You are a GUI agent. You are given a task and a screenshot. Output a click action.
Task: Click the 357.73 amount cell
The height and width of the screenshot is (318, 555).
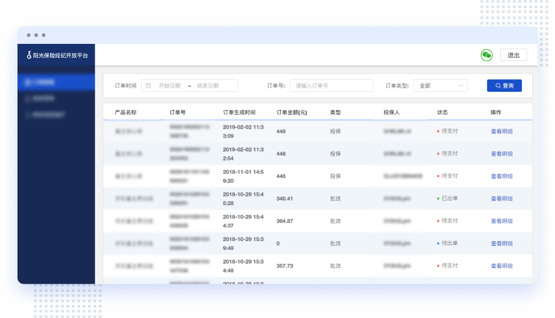284,266
